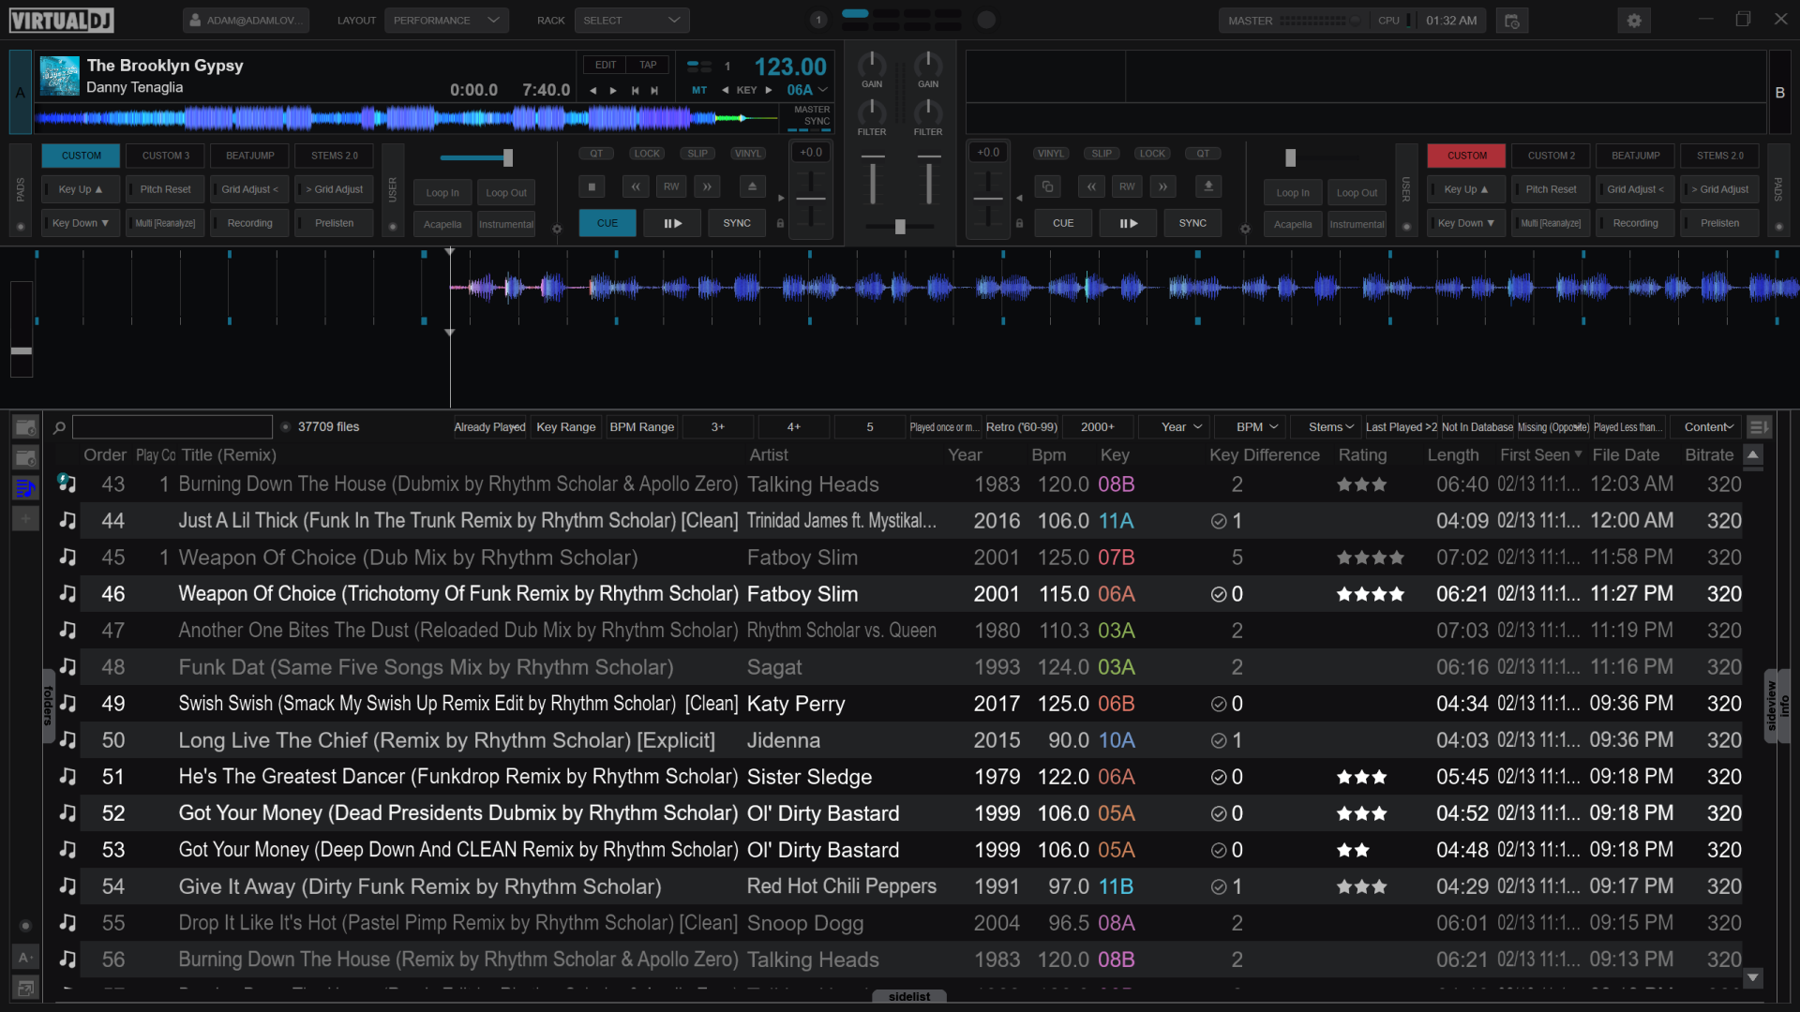Toggle QT on deck A
The width and height of the screenshot is (1800, 1012).
click(x=596, y=154)
